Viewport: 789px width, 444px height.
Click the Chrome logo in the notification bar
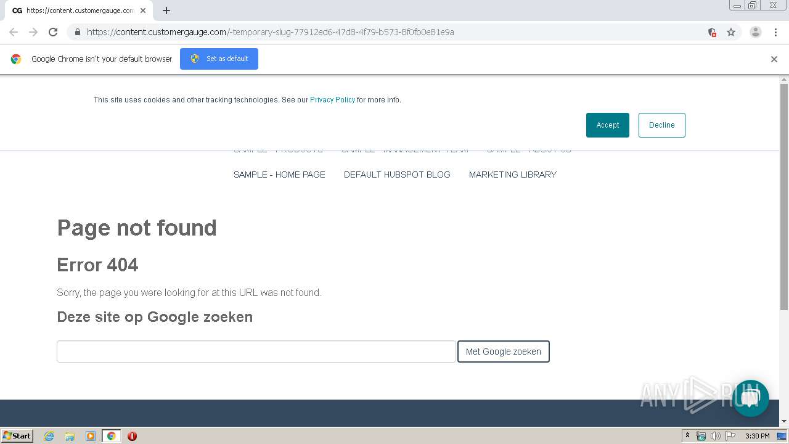point(16,59)
